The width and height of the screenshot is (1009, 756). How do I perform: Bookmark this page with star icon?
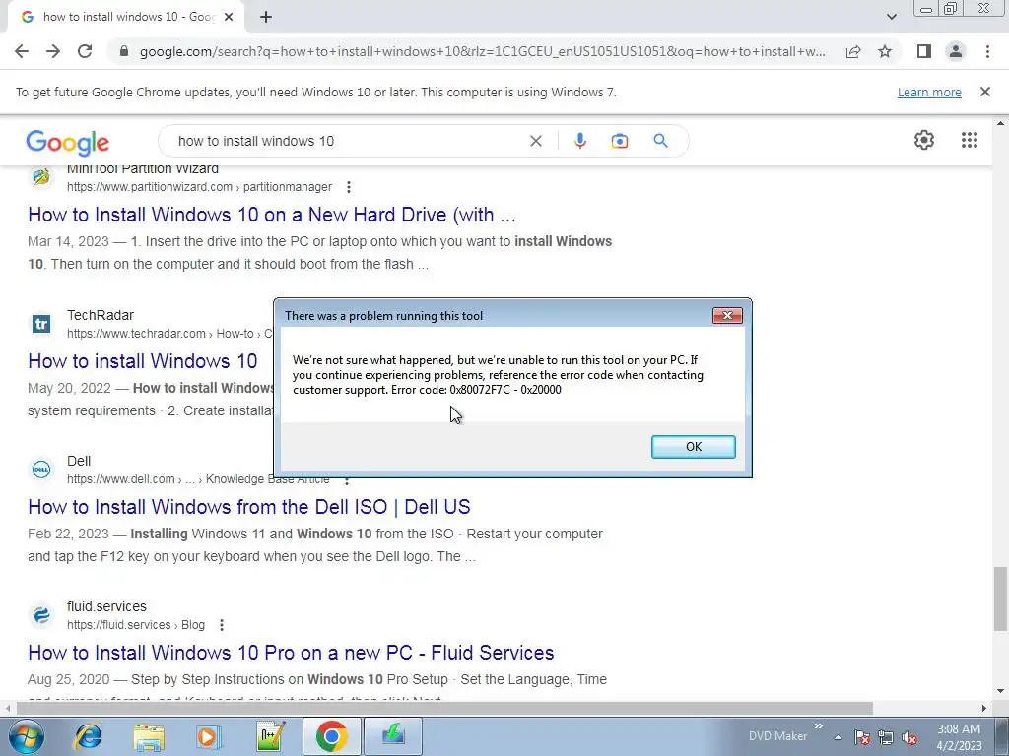click(885, 51)
